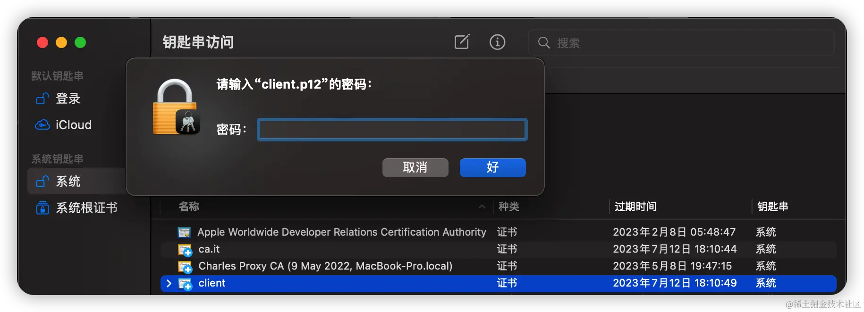Click the yellow minimize window button
This screenshot has width=864, height=312.
click(x=61, y=42)
